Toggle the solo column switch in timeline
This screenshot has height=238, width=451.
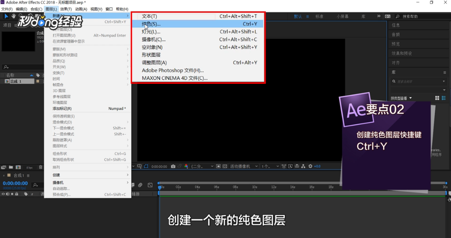click(x=12, y=194)
